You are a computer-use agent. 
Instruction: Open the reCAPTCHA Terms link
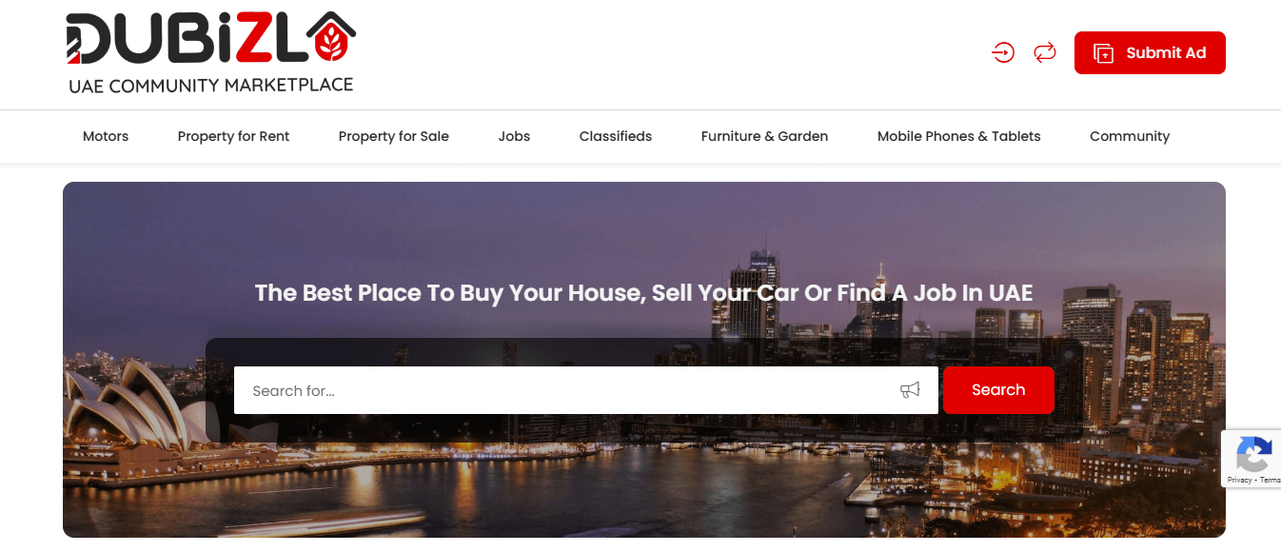click(1270, 480)
